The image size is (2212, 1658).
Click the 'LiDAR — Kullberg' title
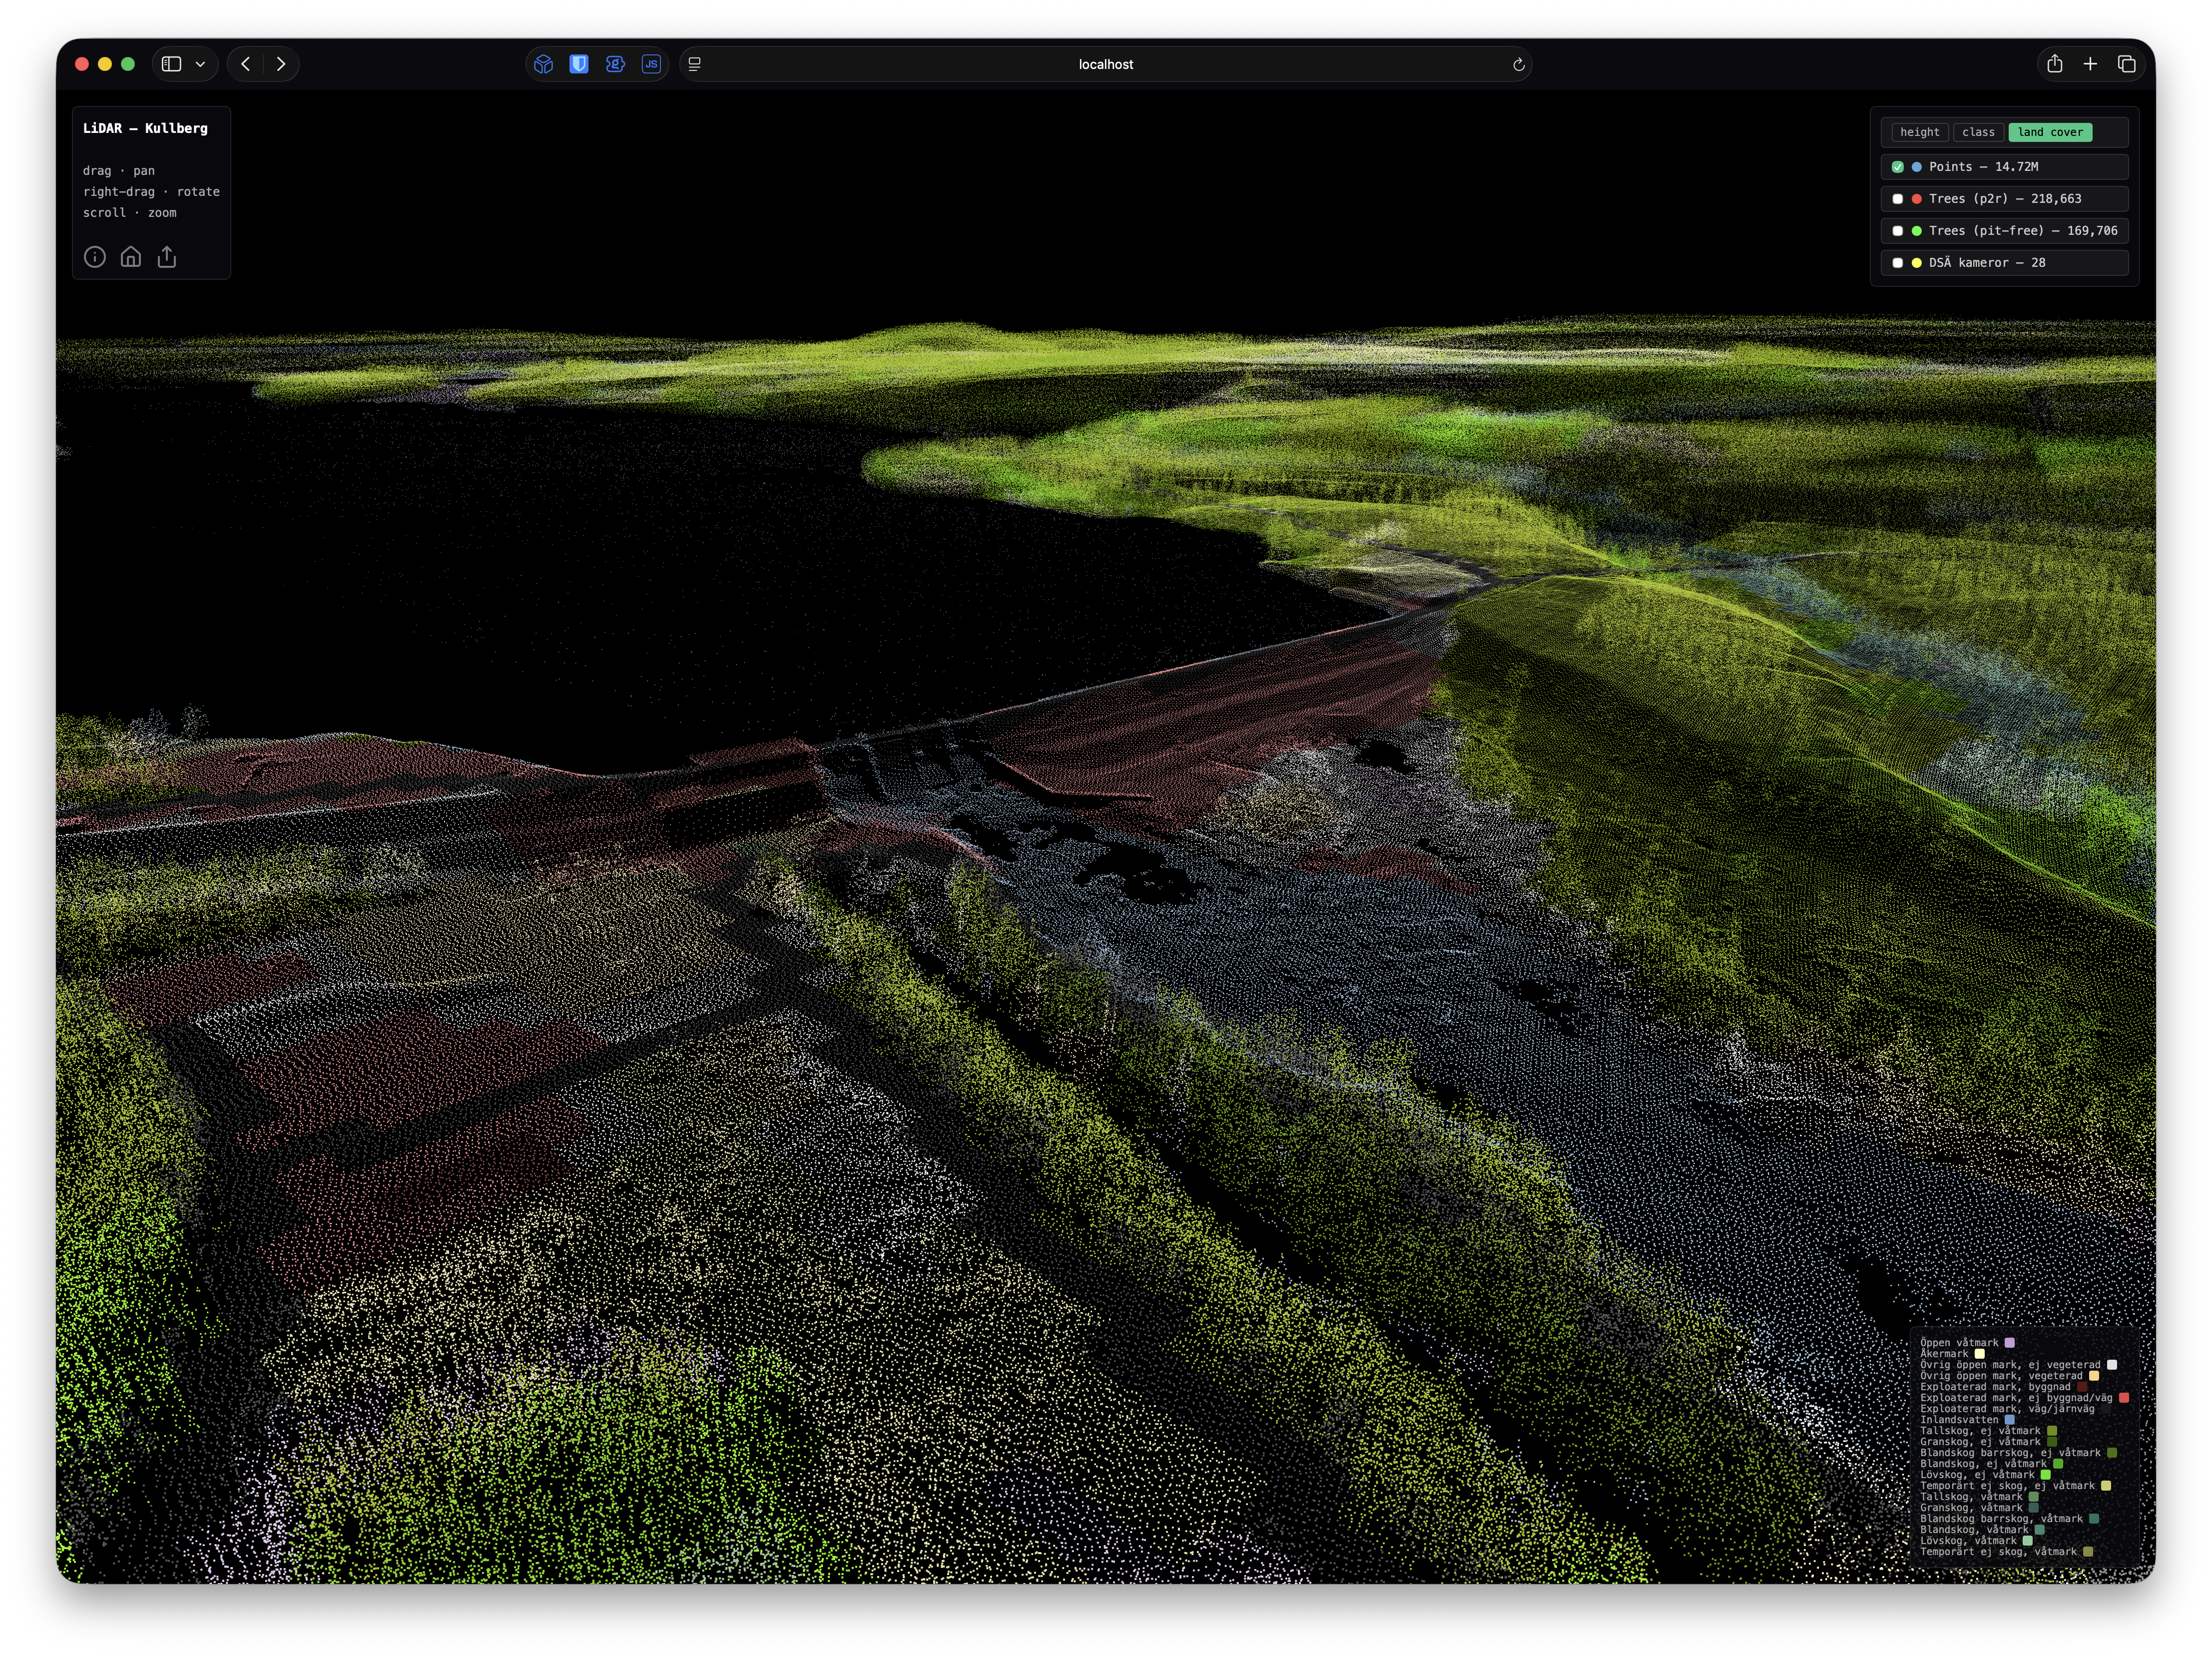[x=145, y=128]
